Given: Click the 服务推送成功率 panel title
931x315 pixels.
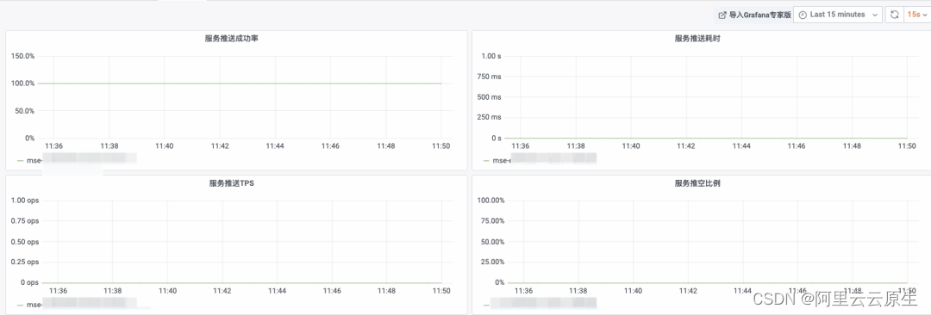Looking at the screenshot, I should click(232, 39).
